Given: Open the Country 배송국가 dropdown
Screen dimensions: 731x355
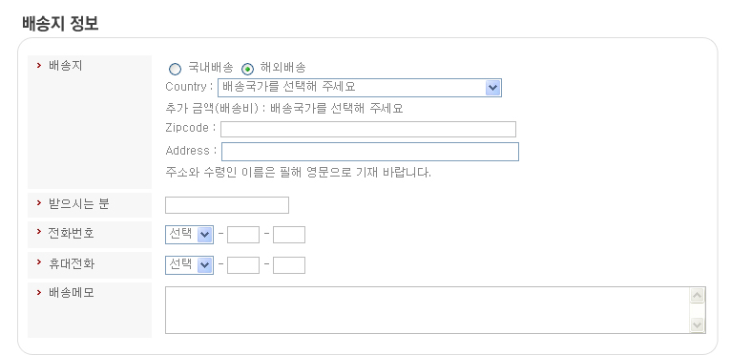Looking at the screenshot, I should 360,88.
